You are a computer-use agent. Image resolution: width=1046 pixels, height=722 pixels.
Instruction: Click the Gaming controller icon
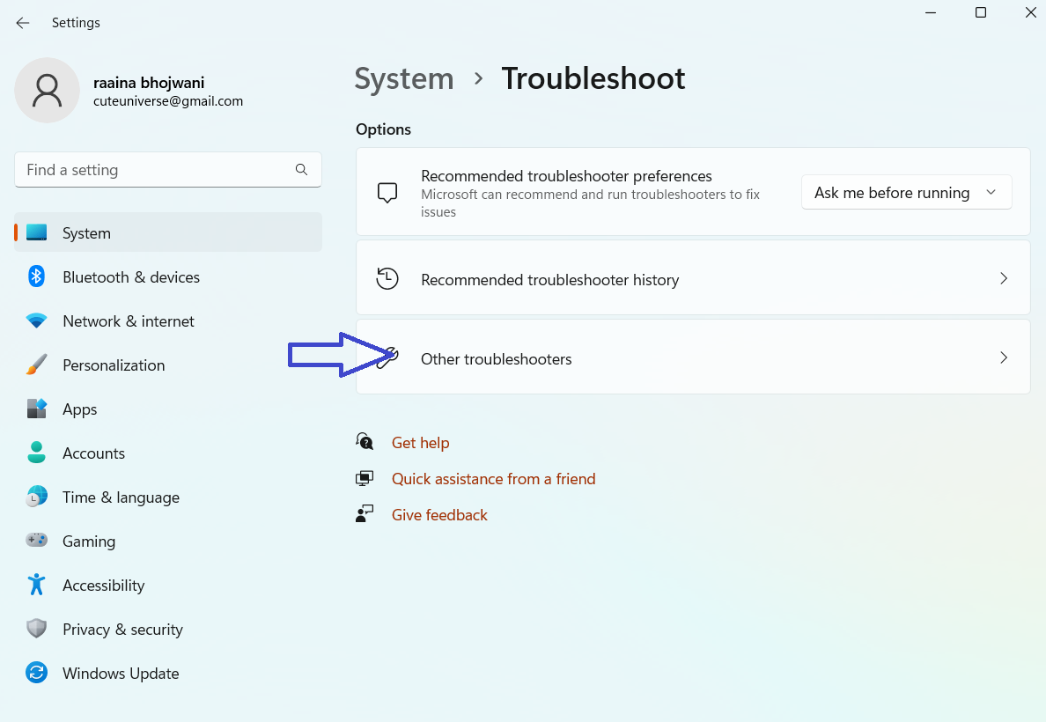click(x=36, y=541)
